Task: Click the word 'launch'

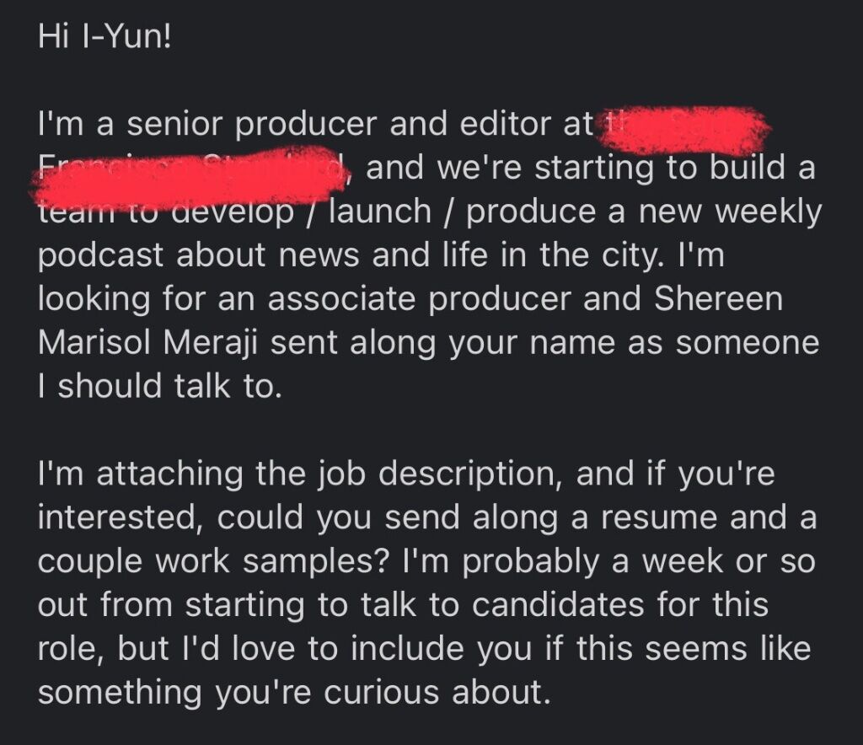Action: click(380, 212)
